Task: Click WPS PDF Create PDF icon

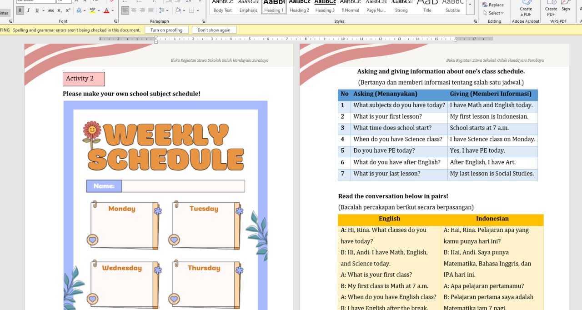Action: tap(551, 9)
